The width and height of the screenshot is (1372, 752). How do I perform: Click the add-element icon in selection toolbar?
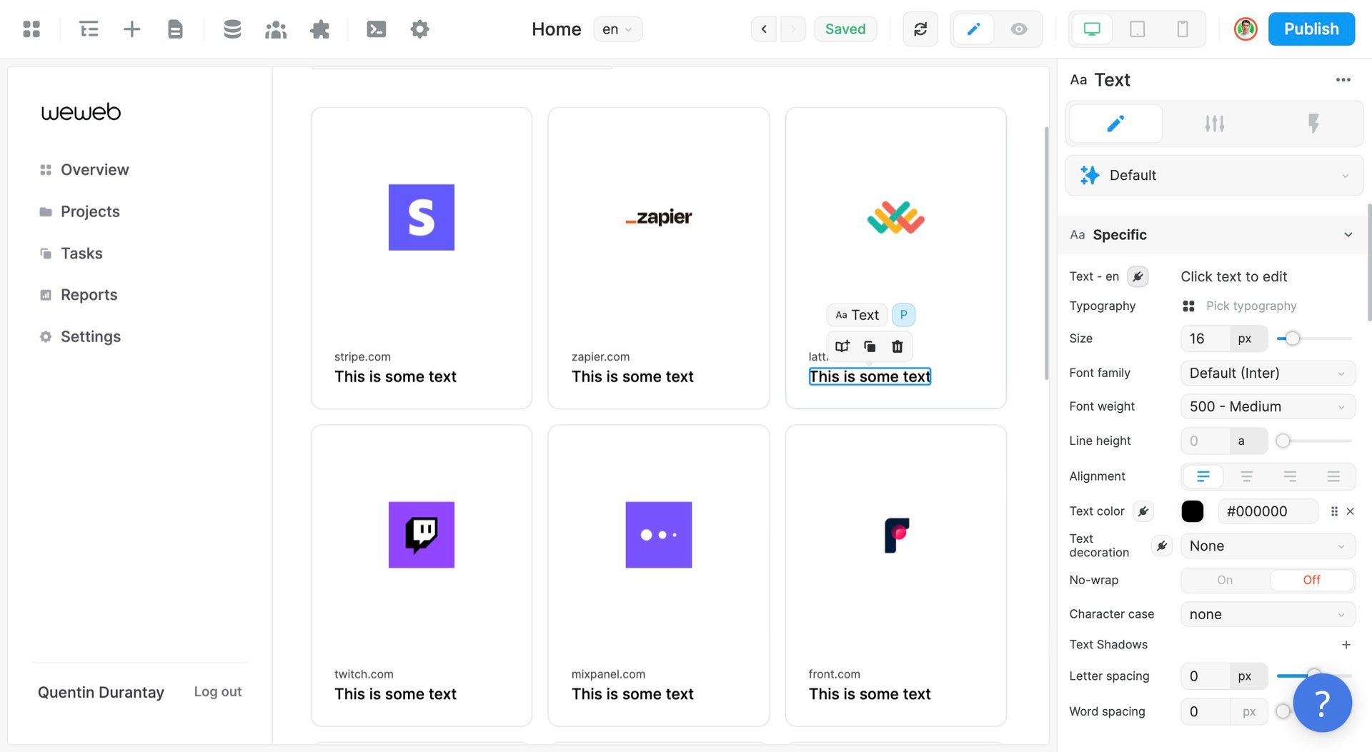[842, 346]
